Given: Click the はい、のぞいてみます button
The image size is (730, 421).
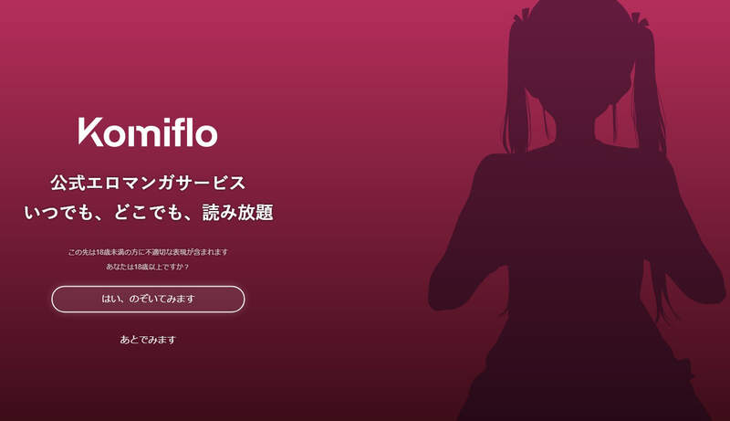Looking at the screenshot, I should point(148,299).
